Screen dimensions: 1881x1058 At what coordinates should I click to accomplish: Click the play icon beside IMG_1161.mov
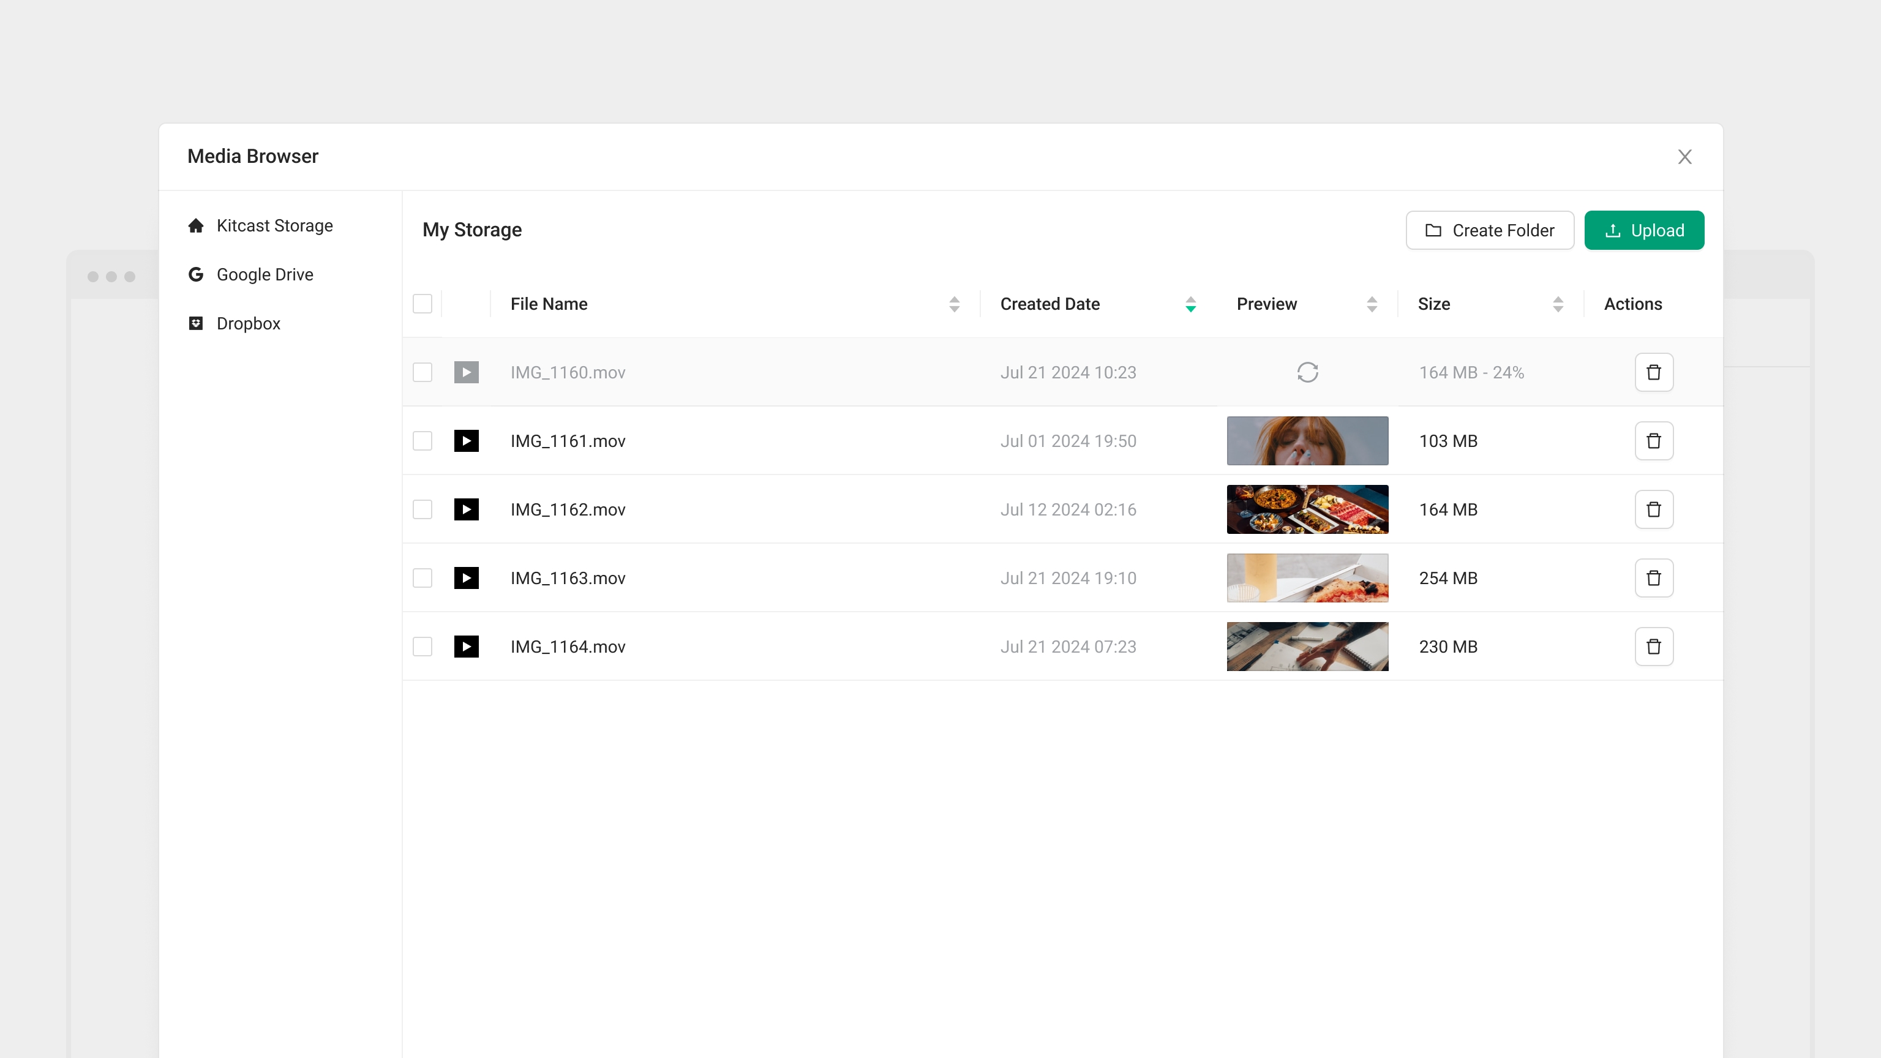click(x=466, y=440)
